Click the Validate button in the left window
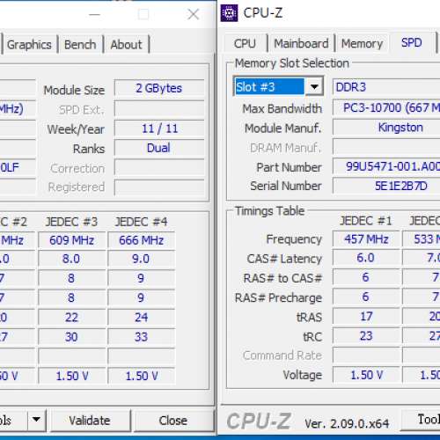 (x=90, y=421)
